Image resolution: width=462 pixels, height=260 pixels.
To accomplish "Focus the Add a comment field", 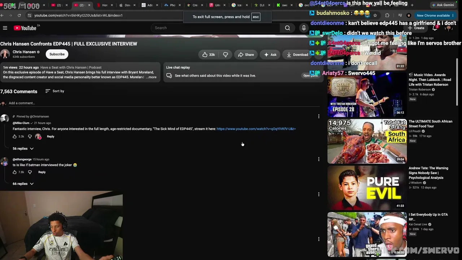I will [x=164, y=103].
